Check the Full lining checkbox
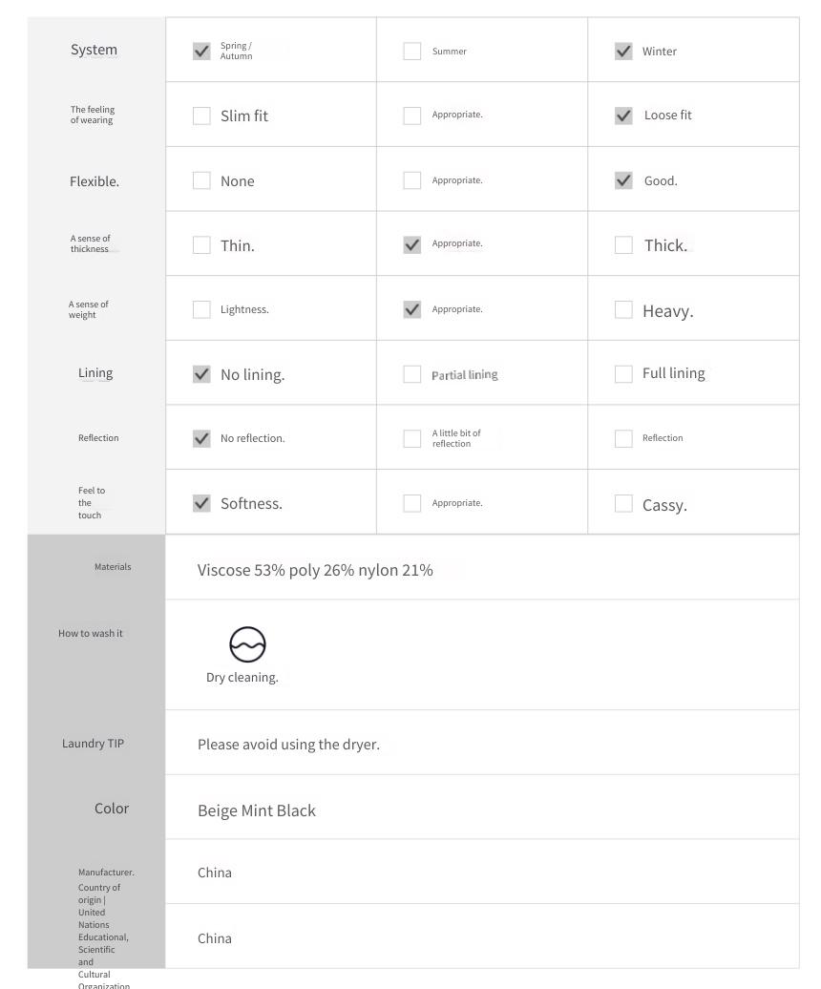The width and height of the screenshot is (821, 989). tap(623, 374)
